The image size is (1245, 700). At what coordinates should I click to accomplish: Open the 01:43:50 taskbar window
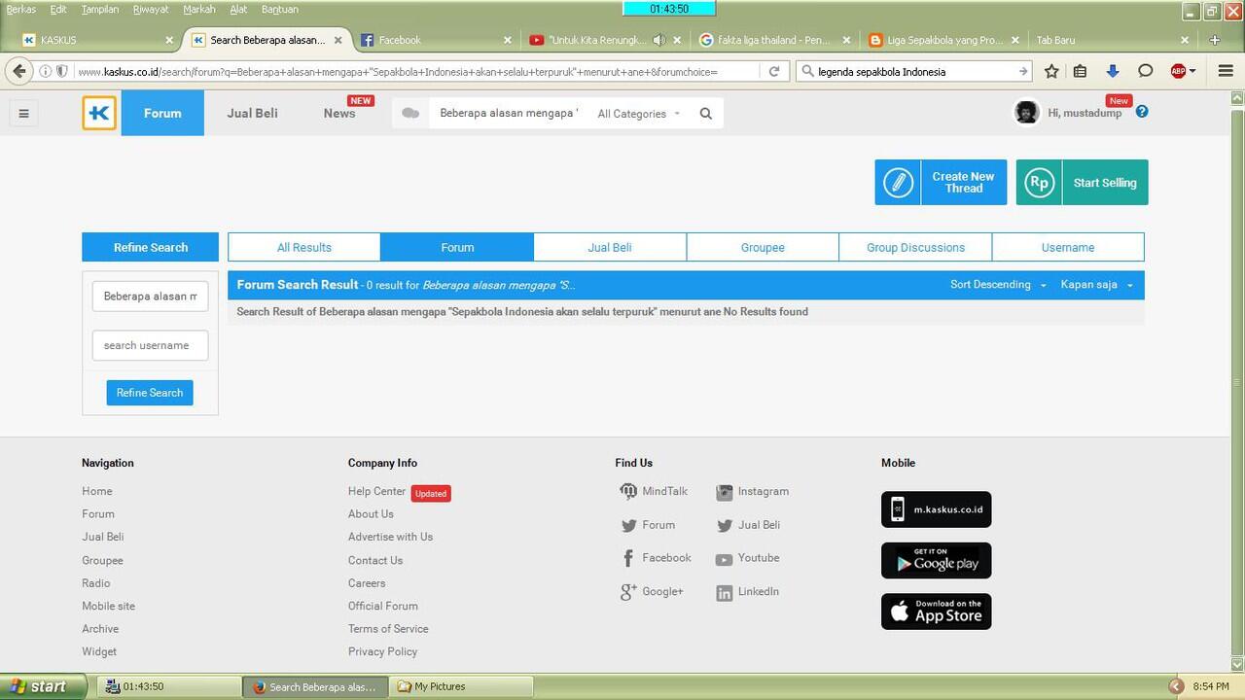click(x=169, y=686)
